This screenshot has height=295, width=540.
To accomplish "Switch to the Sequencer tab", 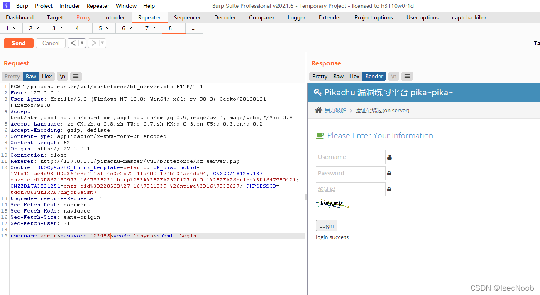I will coord(187,17).
